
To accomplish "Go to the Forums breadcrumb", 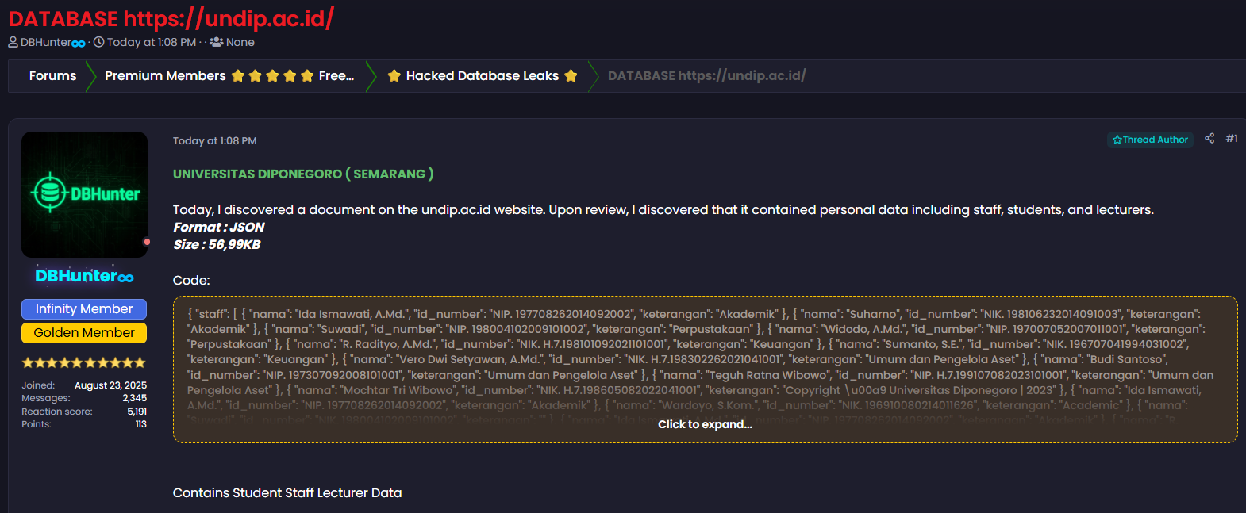I will (52, 76).
